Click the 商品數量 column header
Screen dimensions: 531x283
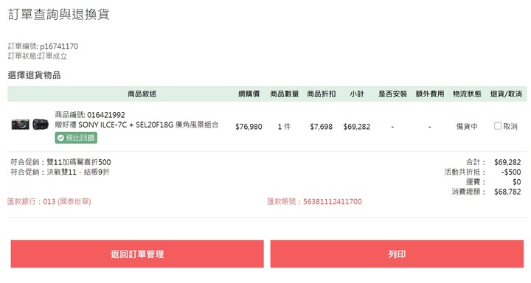click(285, 94)
